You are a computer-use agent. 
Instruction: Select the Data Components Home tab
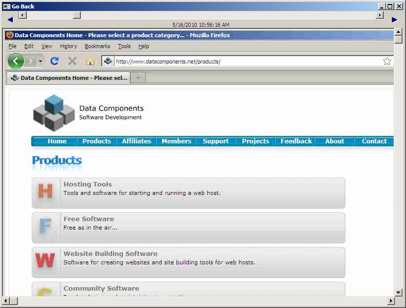[68, 78]
